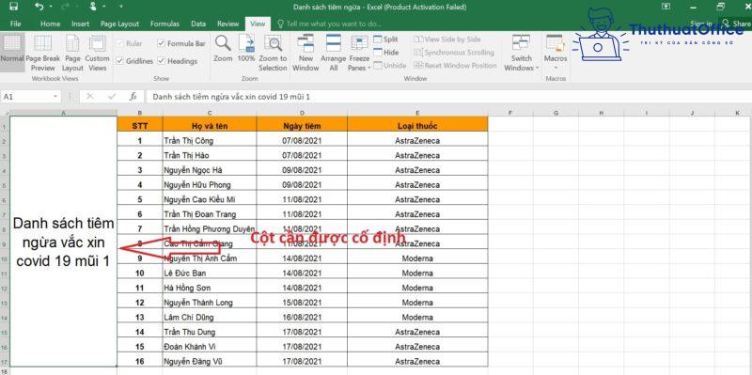
Task: Click the Macros icon
Action: click(556, 43)
